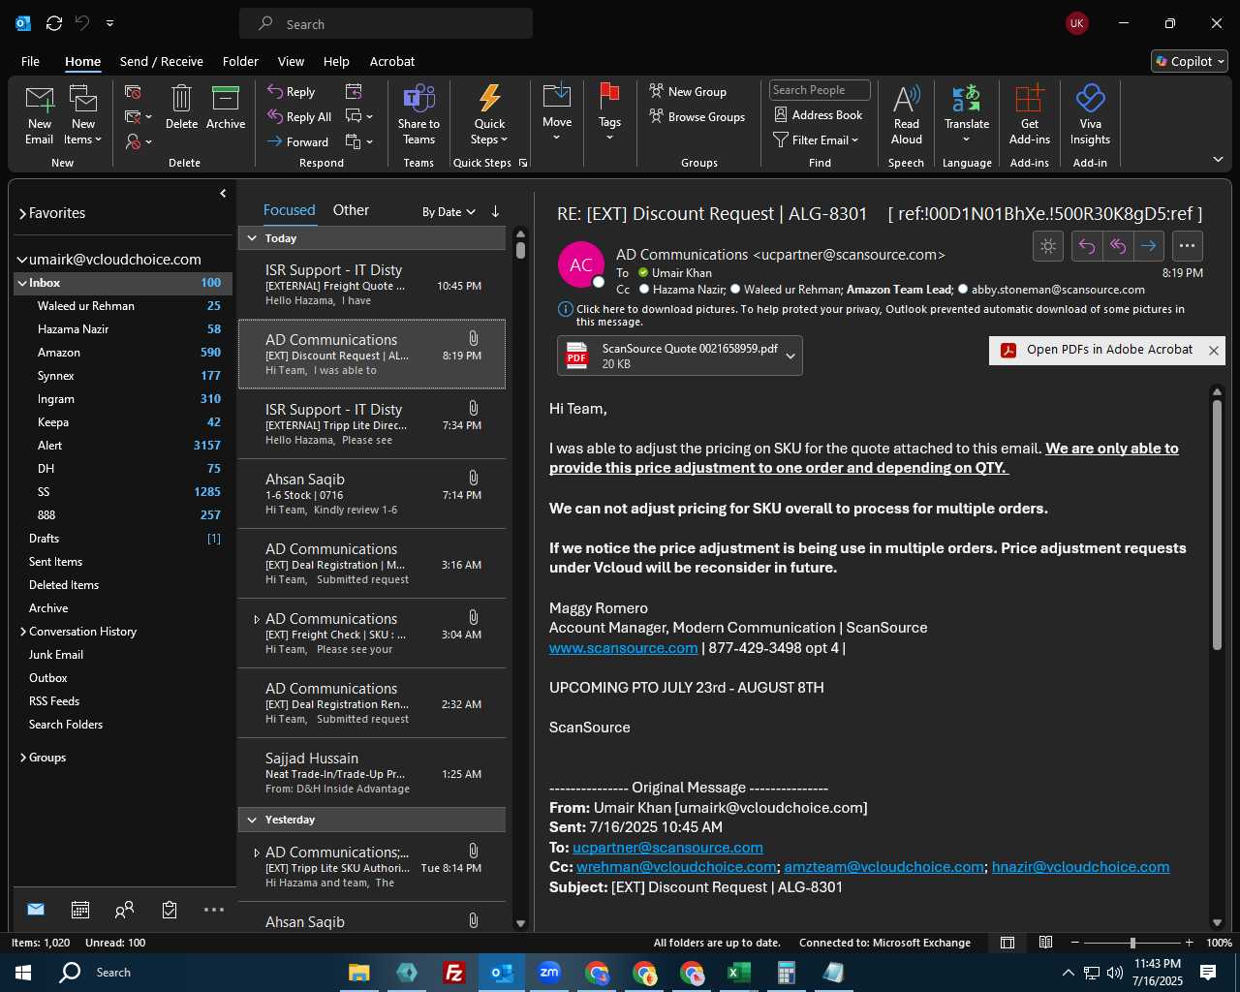This screenshot has width=1240, height=992.
Task: Click the ucpartner@scansource.com link
Action: 667,848
